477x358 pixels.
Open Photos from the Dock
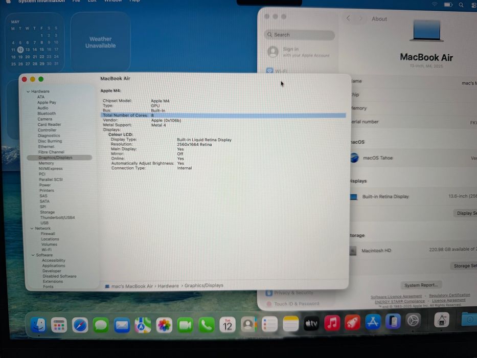coord(164,325)
